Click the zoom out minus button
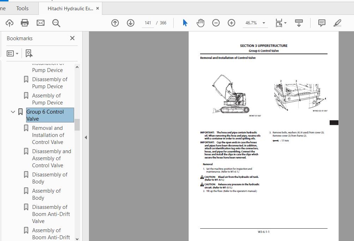 tap(216, 23)
